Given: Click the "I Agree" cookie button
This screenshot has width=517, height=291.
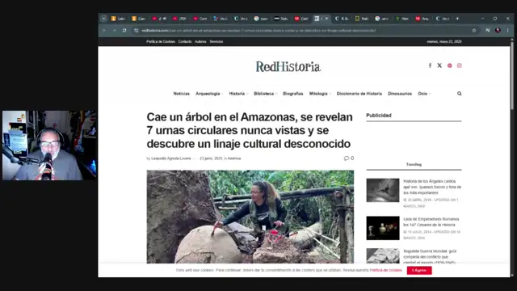Looking at the screenshot, I should pyautogui.click(x=419, y=270).
